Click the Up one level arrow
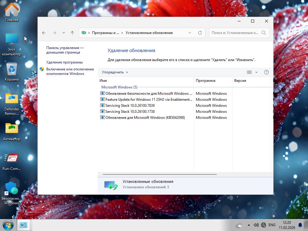The height and width of the screenshot is (231, 308). (72, 33)
